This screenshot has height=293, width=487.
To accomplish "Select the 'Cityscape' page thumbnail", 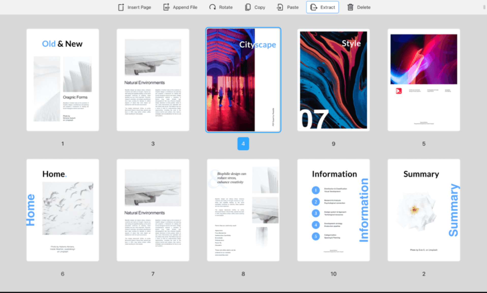I will coord(243,79).
